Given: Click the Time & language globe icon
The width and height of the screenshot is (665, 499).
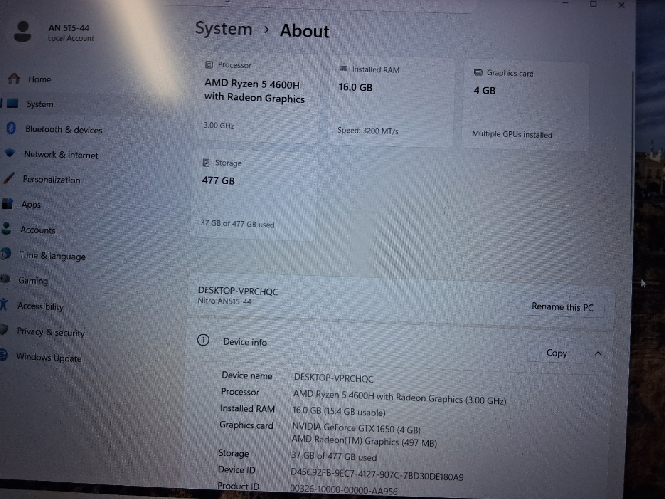Looking at the screenshot, I should coord(5,254).
